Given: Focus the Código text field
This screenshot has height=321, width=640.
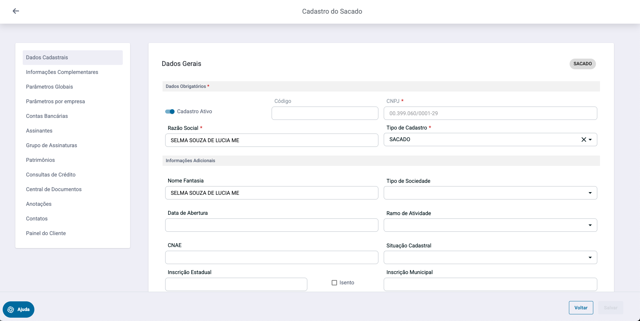Looking at the screenshot, I should click(325, 113).
